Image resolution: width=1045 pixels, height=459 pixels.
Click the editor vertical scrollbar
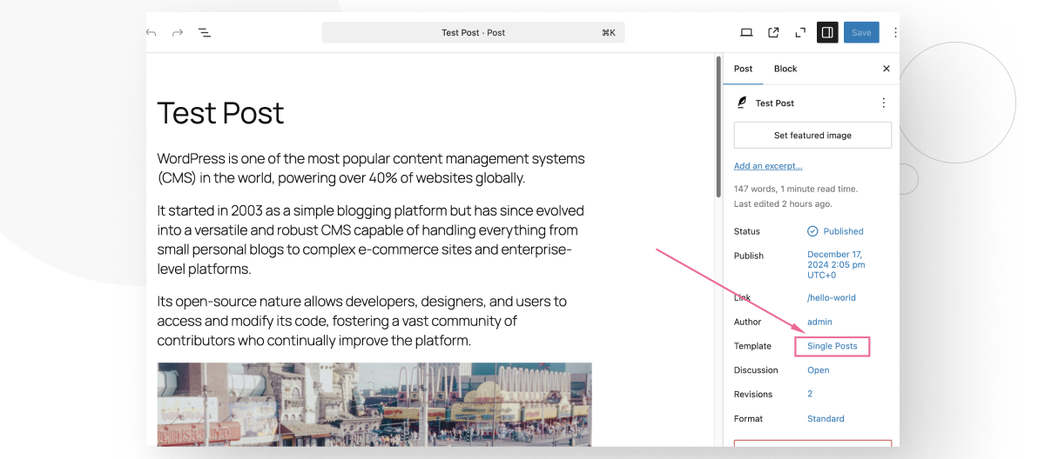pyautogui.click(x=718, y=126)
